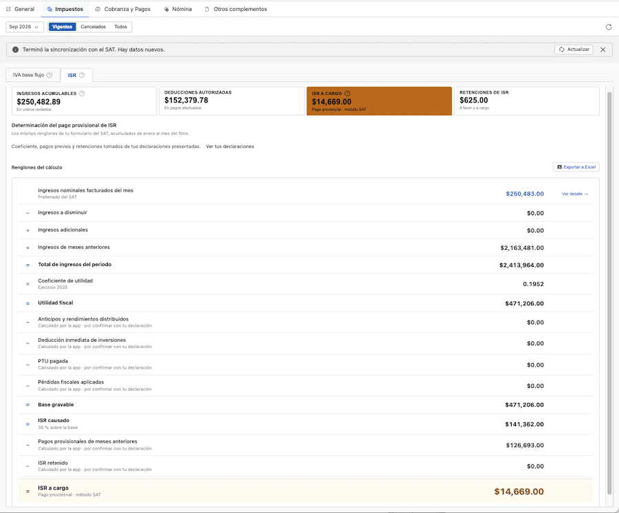Click minus icon beside ISR retenido

(28, 466)
